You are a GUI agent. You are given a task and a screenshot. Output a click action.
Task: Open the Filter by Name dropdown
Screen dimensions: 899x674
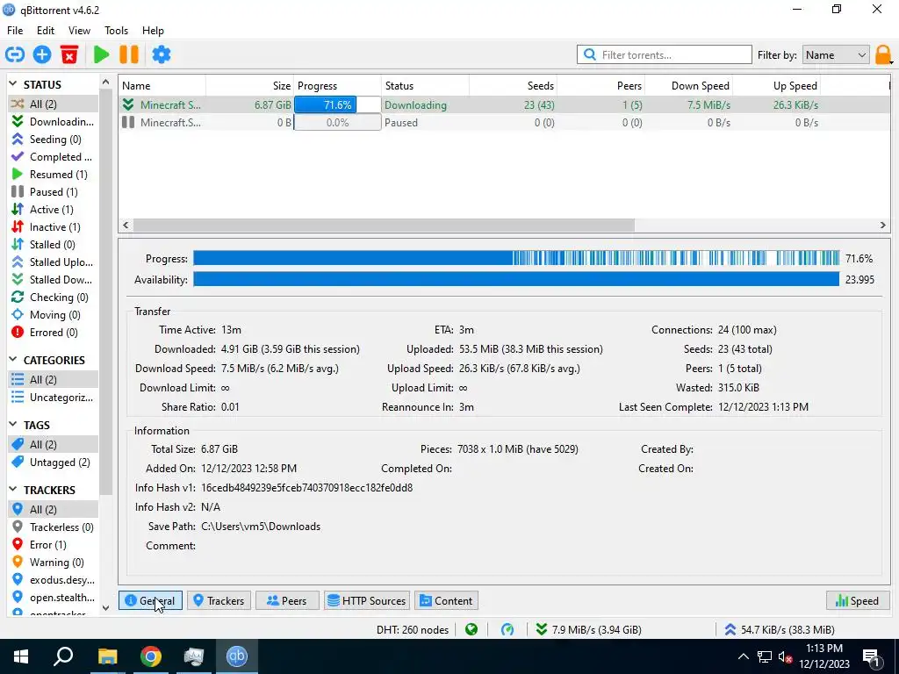[x=836, y=55]
